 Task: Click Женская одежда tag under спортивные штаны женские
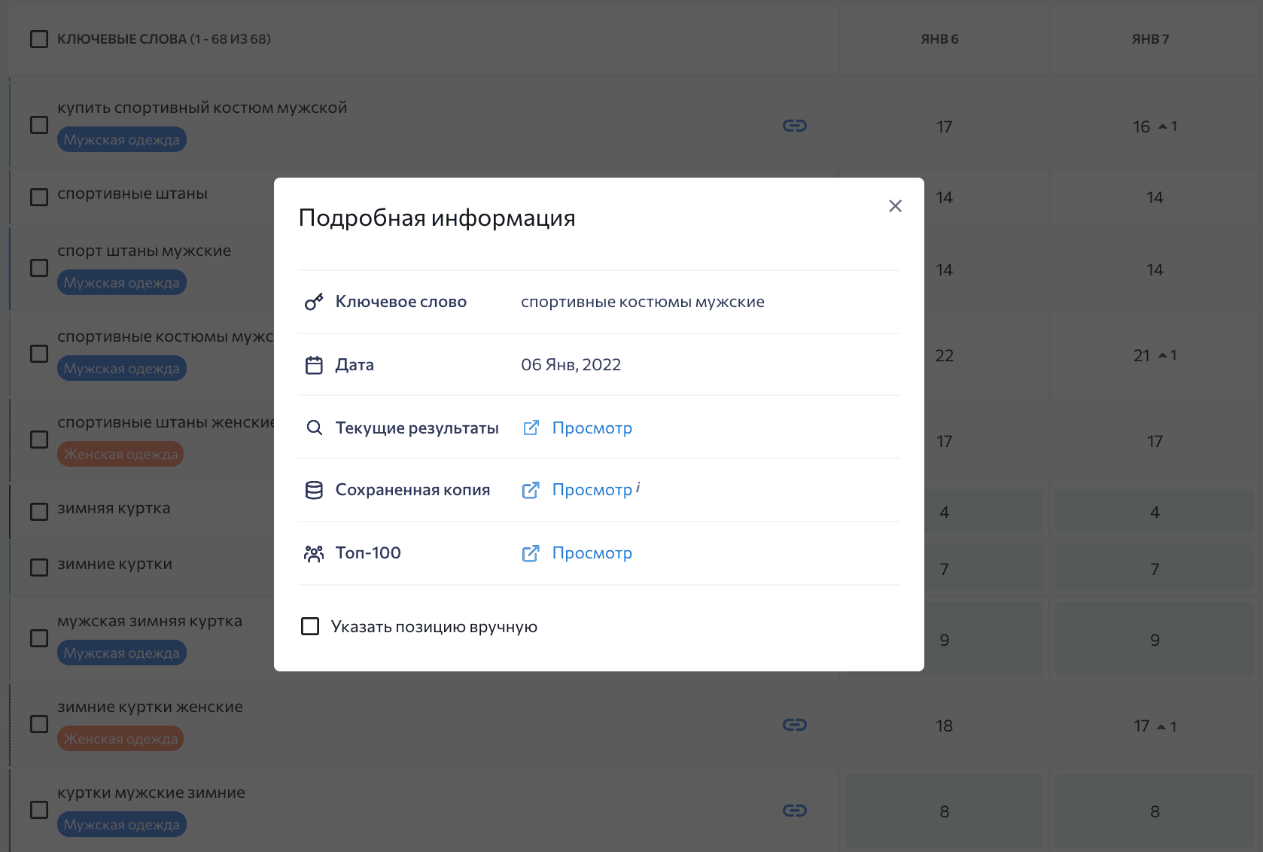(120, 454)
